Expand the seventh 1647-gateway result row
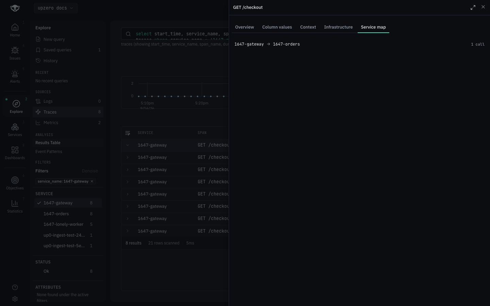Image resolution: width=490 pixels, height=306 pixels. click(128, 219)
